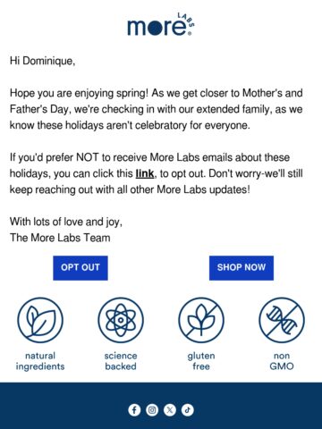Screen dimensions: 322x429
Task: Click the science backed atom icon
Action: pyautogui.click(x=121, y=320)
